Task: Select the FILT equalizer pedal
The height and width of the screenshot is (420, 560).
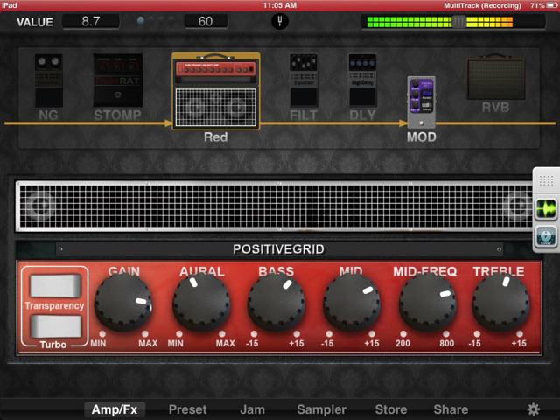Action: (304, 80)
